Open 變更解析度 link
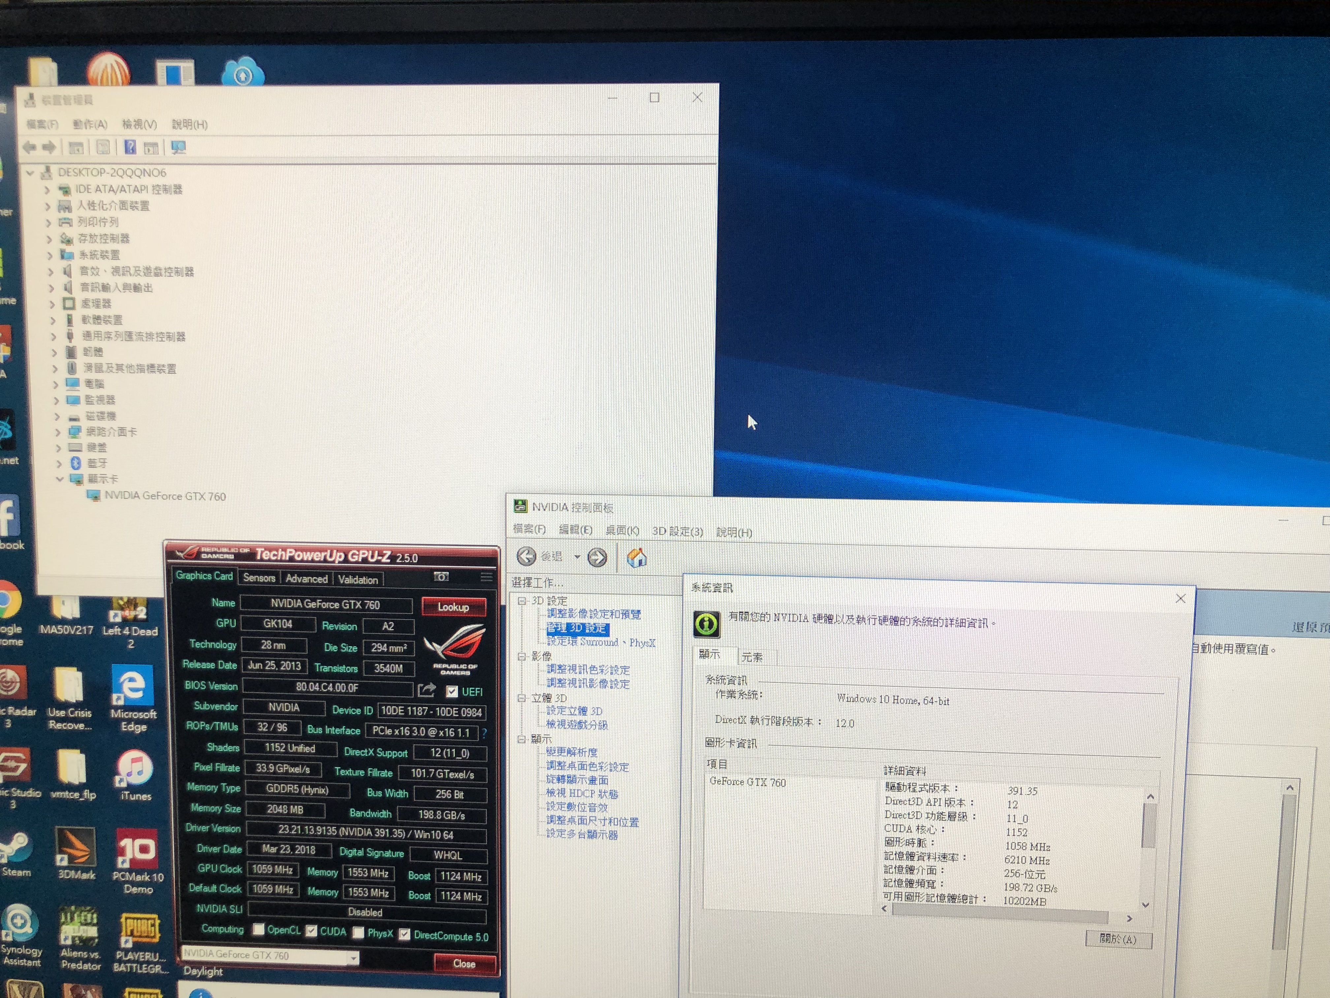1330x998 pixels. (x=572, y=752)
